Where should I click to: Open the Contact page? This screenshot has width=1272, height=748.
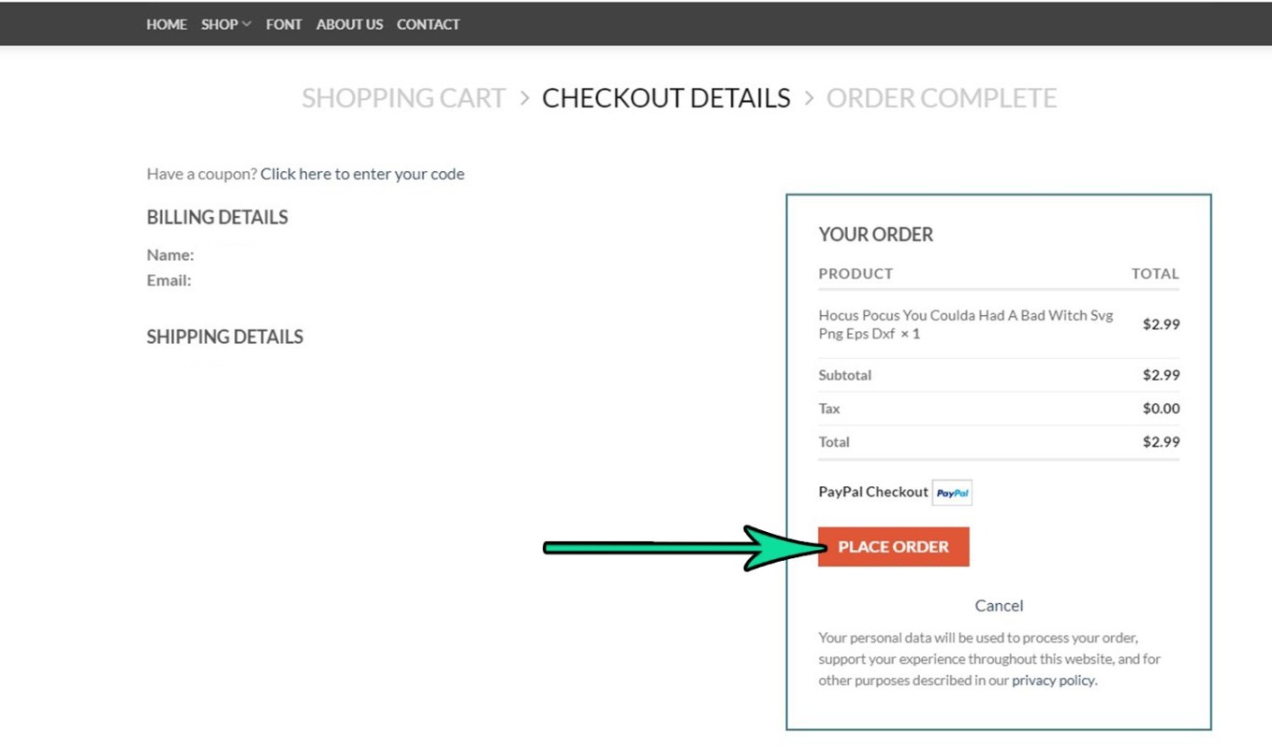[428, 24]
